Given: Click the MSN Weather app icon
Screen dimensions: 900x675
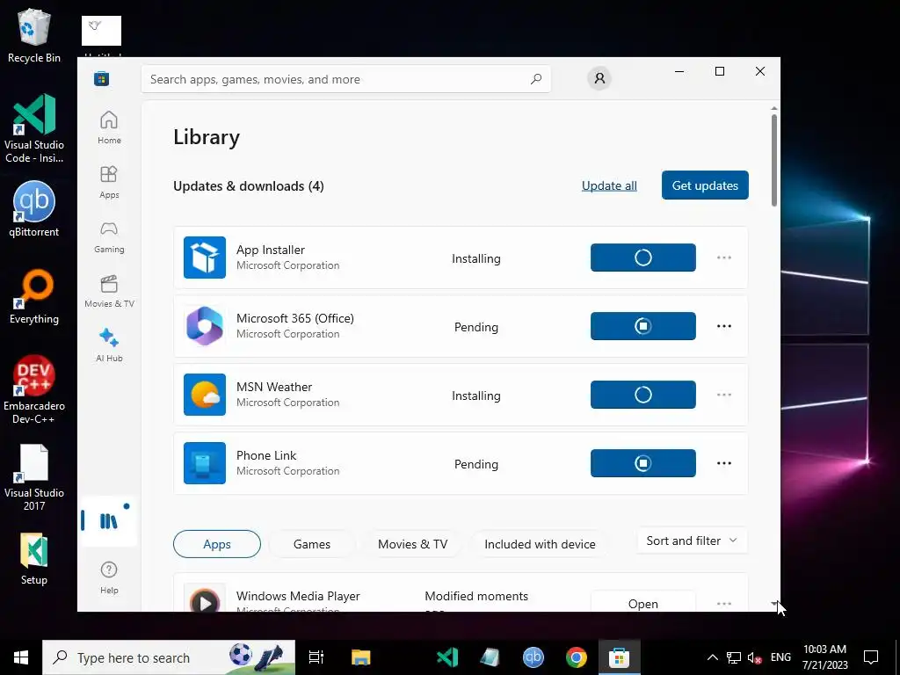Looking at the screenshot, I should (x=205, y=395).
